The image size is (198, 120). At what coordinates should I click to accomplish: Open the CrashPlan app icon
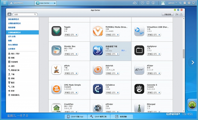tap(56, 108)
